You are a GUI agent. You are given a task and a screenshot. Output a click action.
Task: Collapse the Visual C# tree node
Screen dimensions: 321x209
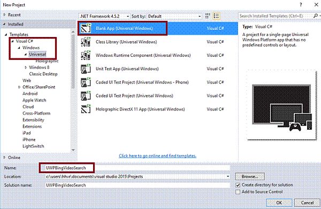(x=12, y=41)
